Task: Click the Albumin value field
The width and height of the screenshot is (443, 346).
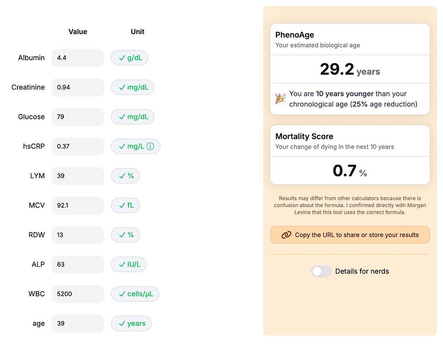Action: click(x=78, y=58)
